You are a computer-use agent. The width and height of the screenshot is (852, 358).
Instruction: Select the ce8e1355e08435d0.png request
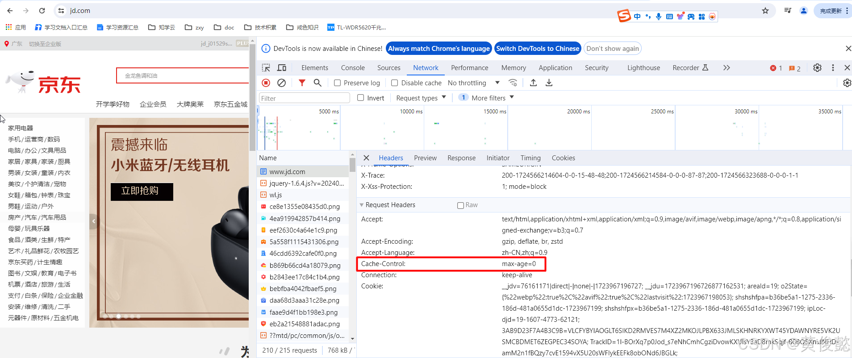[x=303, y=207]
